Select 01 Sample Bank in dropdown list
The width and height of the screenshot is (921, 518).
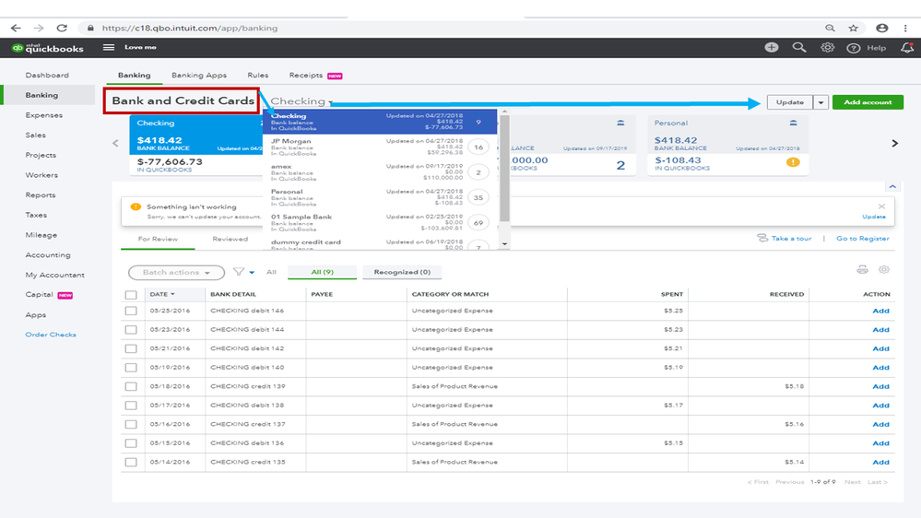(x=380, y=222)
